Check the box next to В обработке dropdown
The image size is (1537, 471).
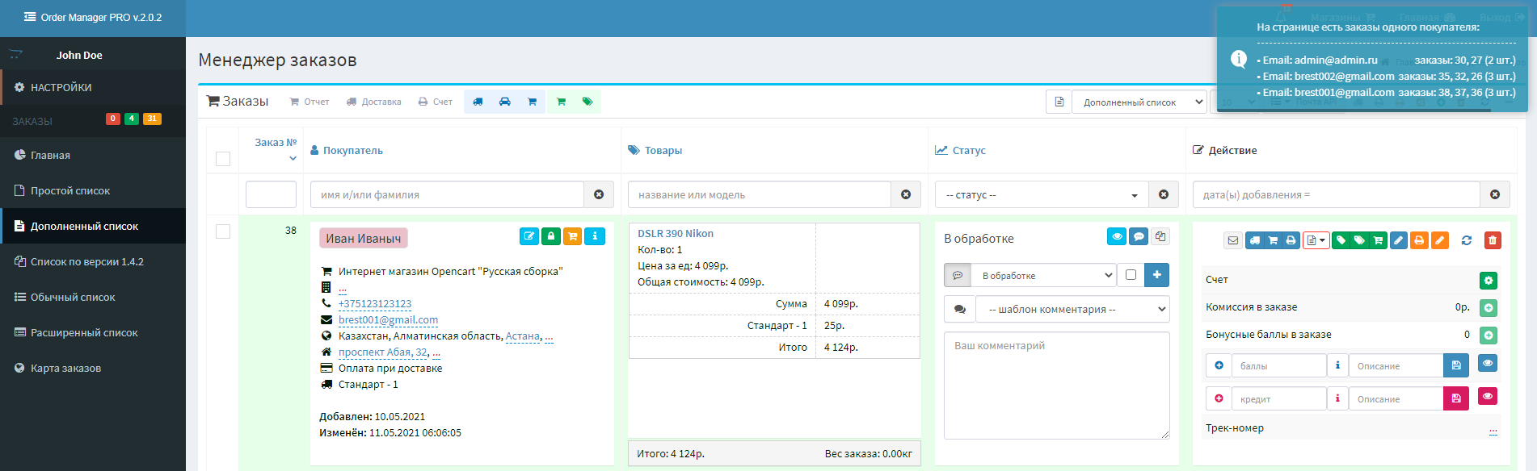click(x=1131, y=275)
